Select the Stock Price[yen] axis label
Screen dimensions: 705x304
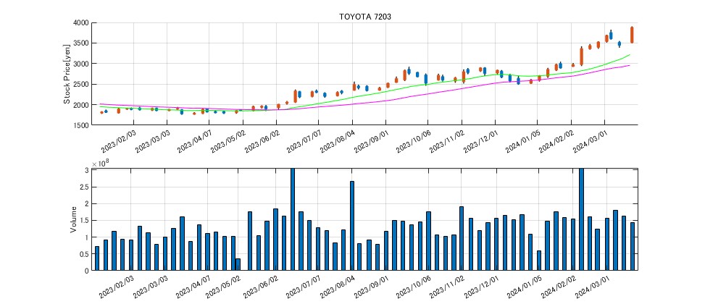click(x=67, y=74)
